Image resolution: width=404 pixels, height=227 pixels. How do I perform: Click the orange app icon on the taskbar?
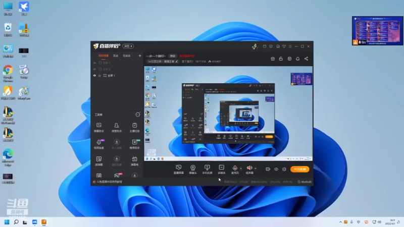[x=44, y=222]
